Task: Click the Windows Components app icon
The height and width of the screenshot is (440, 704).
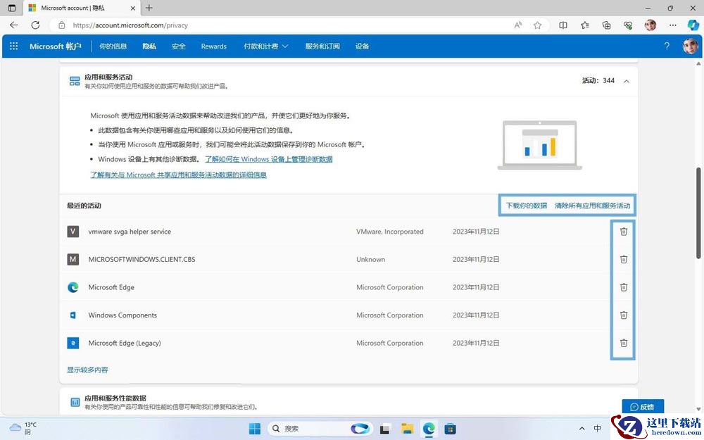Action: (73, 315)
